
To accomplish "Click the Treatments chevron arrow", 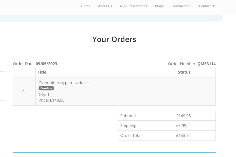I will 190,6.
